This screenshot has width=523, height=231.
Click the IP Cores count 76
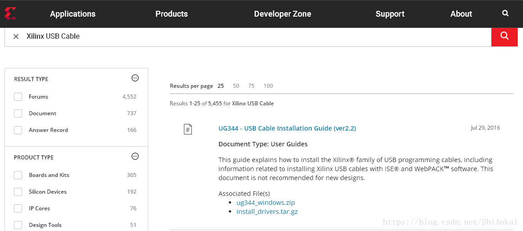pos(133,208)
